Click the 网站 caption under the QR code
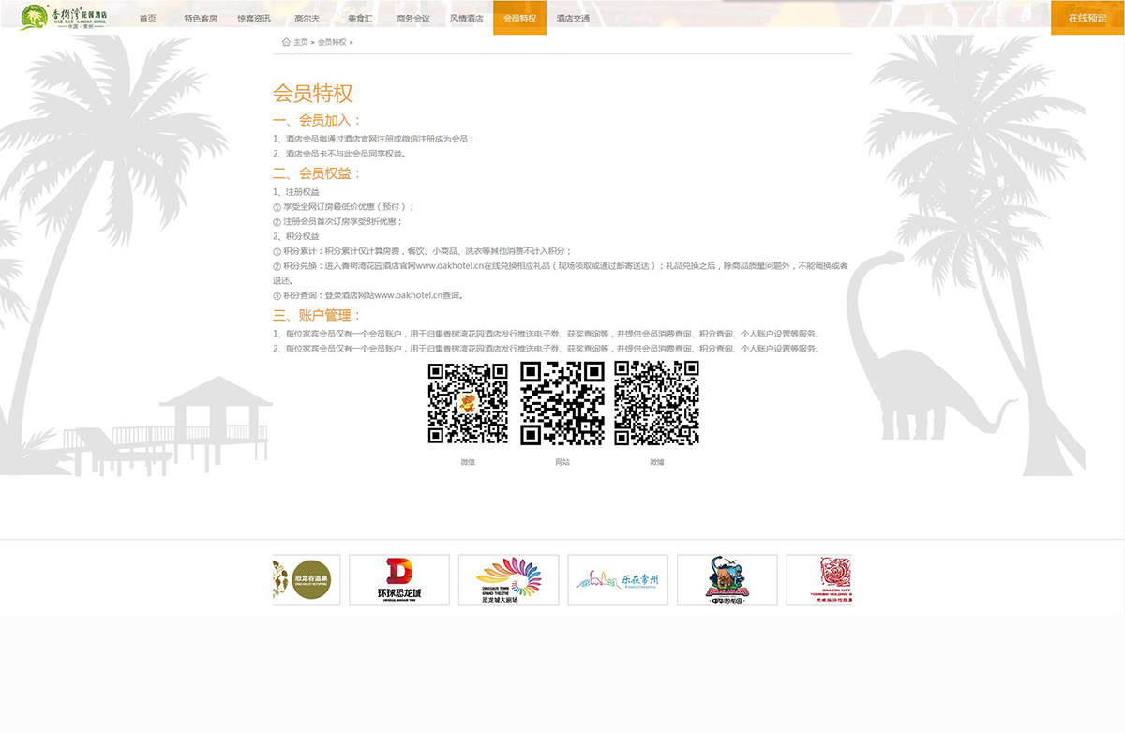The height and width of the screenshot is (733, 1125). pyautogui.click(x=562, y=462)
